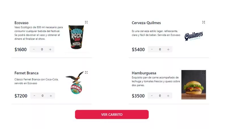The width and height of the screenshot is (227, 129).
Task: Expand the Ecovaso image with fullscreen icon
Action: point(86,22)
